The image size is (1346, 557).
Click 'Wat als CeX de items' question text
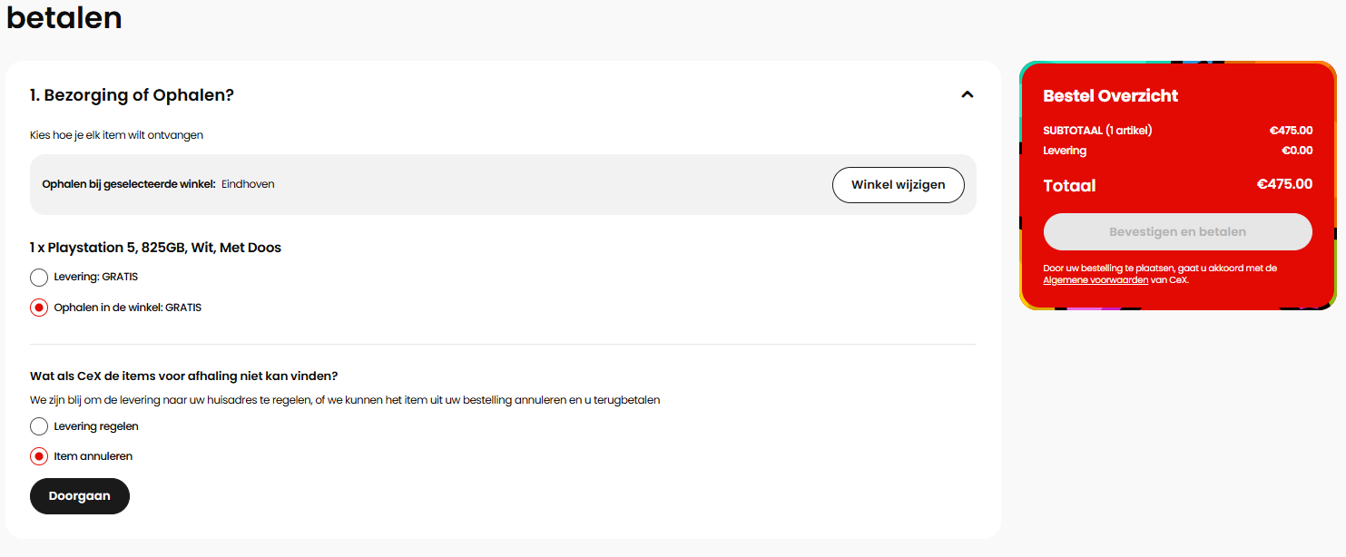[x=184, y=376]
